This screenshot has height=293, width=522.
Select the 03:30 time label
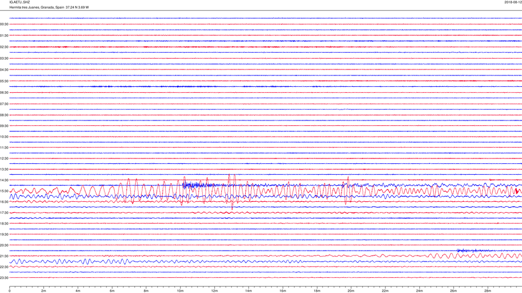coord(4,59)
